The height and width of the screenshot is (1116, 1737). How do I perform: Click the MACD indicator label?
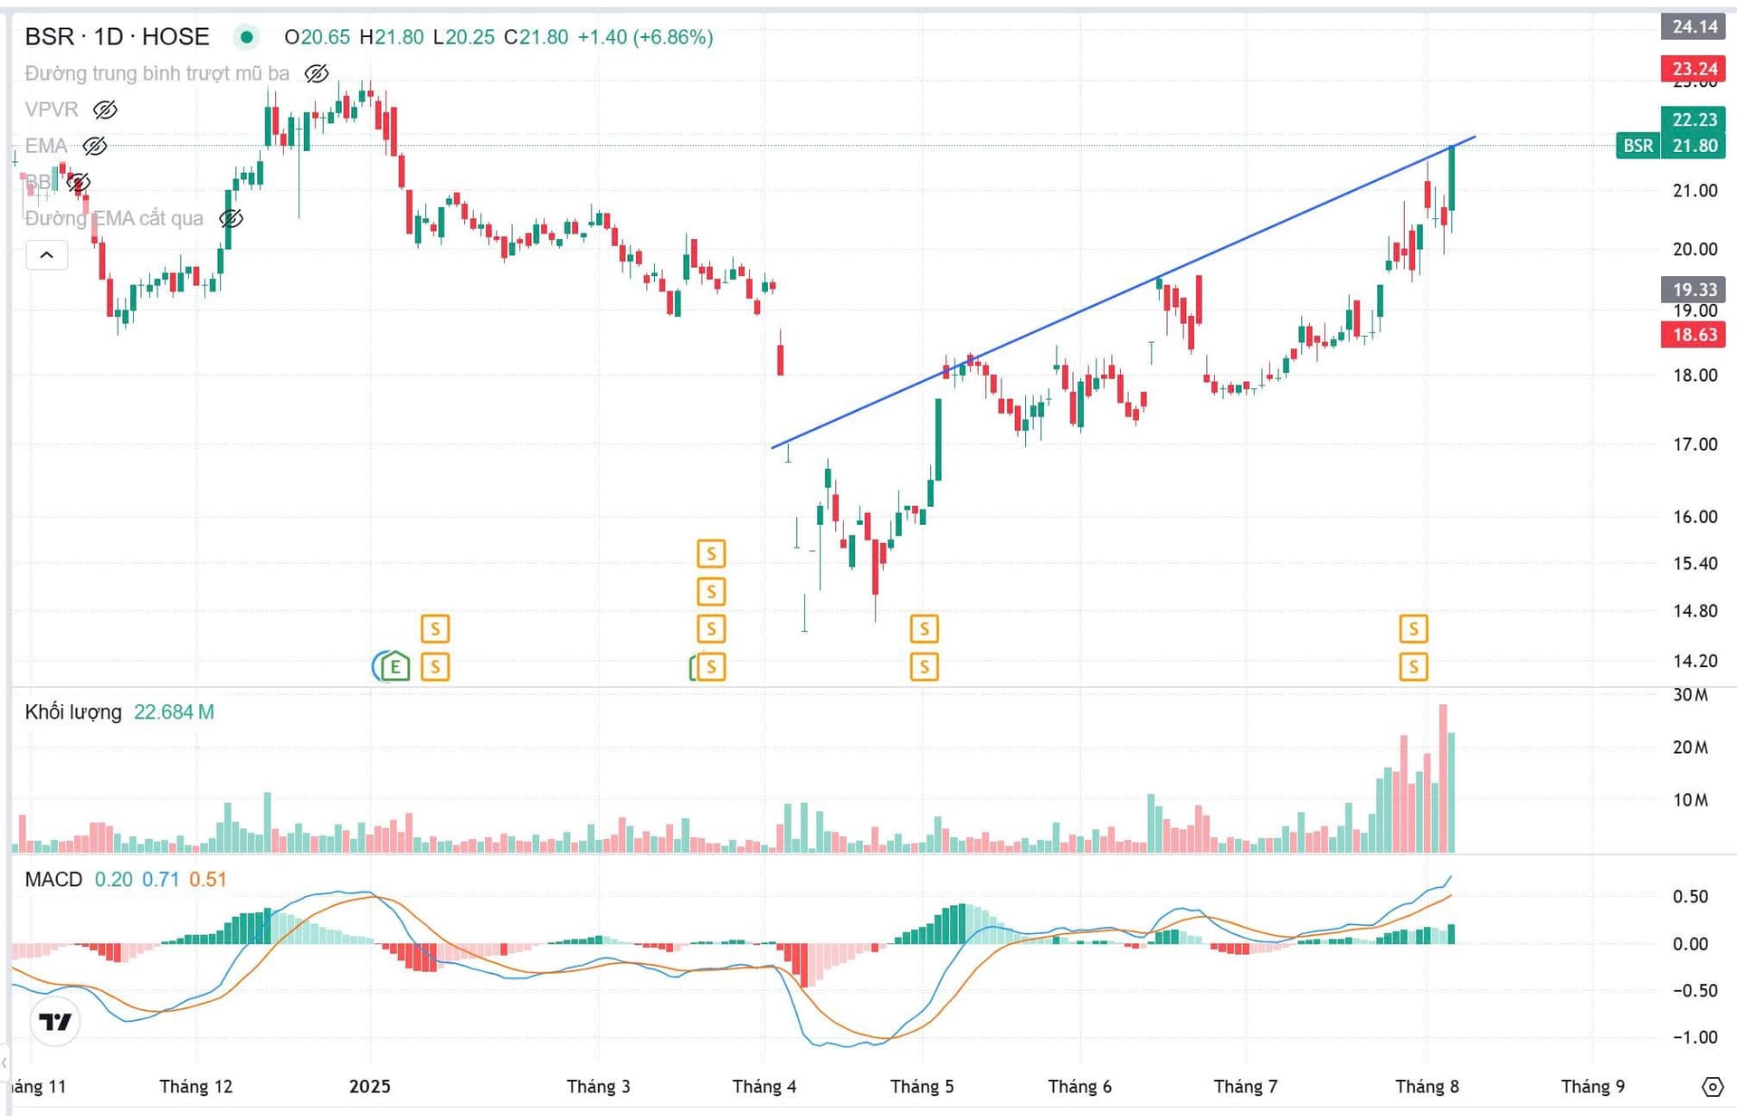(x=53, y=879)
